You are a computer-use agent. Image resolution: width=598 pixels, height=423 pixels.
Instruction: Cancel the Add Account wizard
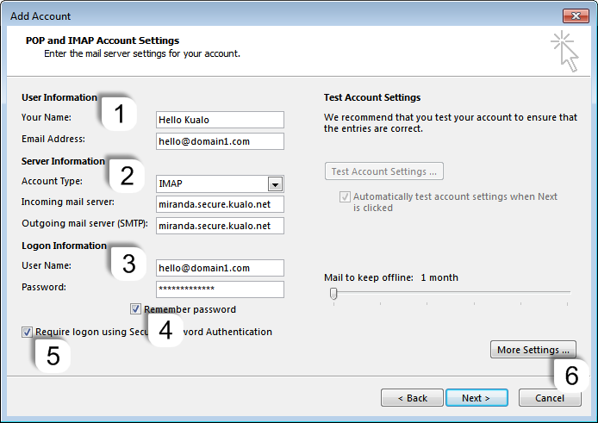pyautogui.click(x=550, y=398)
